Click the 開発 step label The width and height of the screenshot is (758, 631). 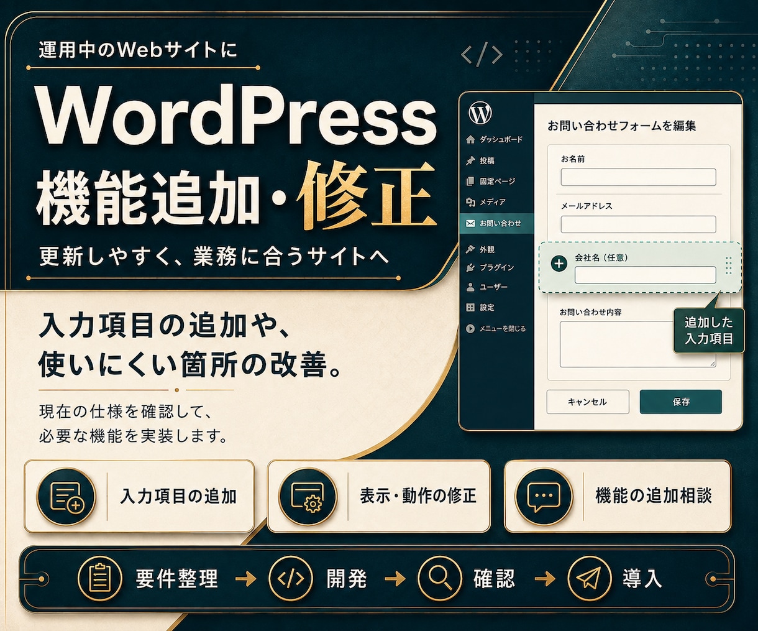[347, 579]
